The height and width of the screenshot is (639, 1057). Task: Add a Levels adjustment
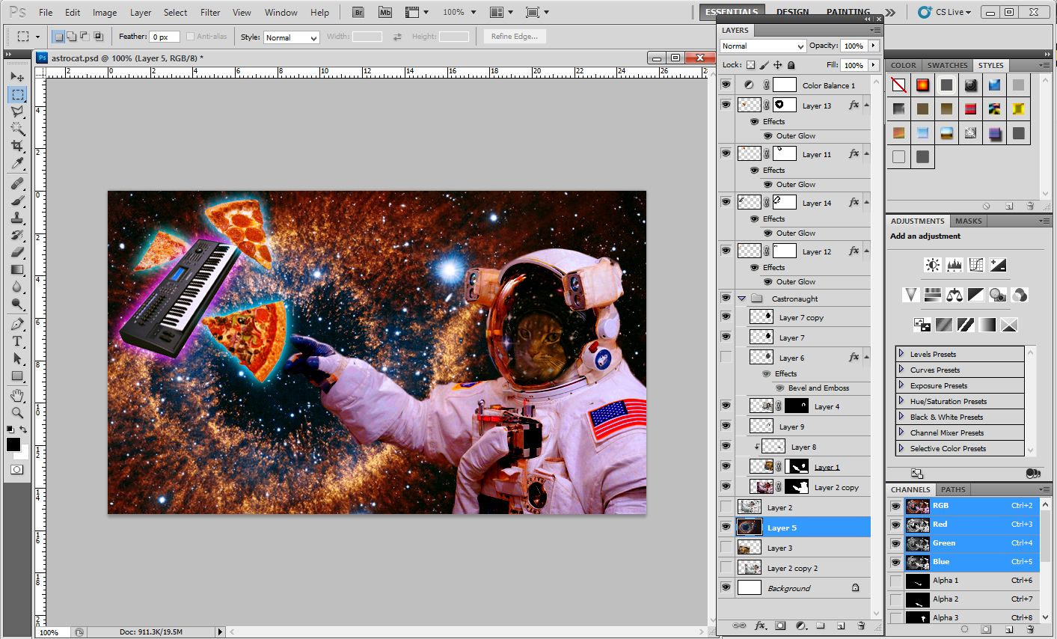coord(954,265)
